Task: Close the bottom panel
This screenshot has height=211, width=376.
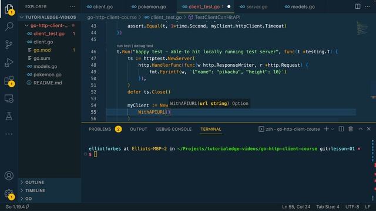Action: coord(368,129)
